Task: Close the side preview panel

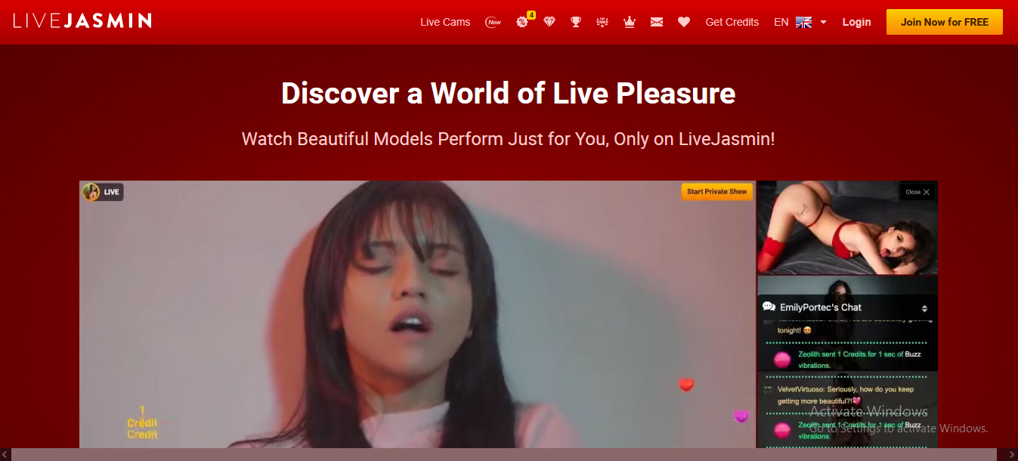Action: 917,192
